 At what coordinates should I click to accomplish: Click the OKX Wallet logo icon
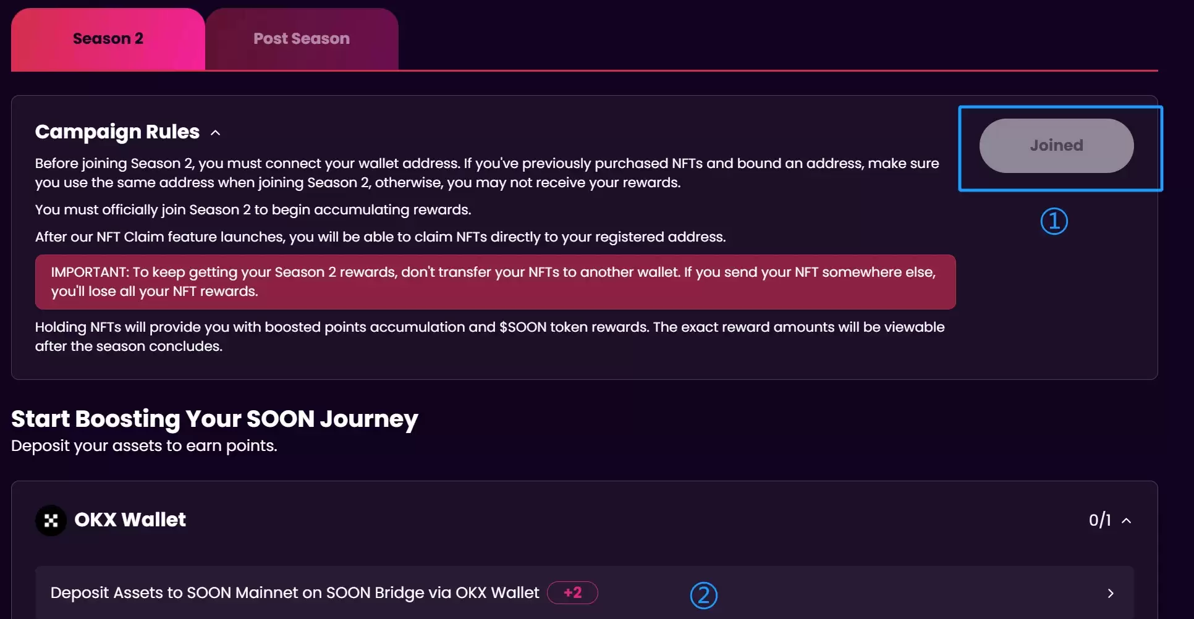pos(51,520)
